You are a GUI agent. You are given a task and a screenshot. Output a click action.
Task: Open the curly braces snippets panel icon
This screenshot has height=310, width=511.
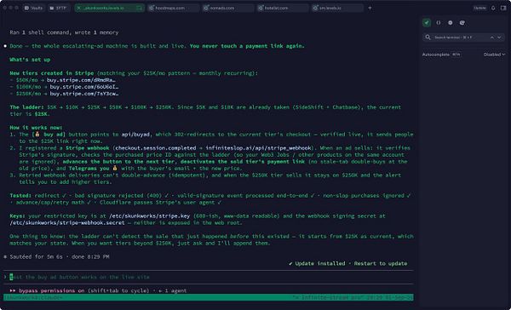(x=439, y=22)
